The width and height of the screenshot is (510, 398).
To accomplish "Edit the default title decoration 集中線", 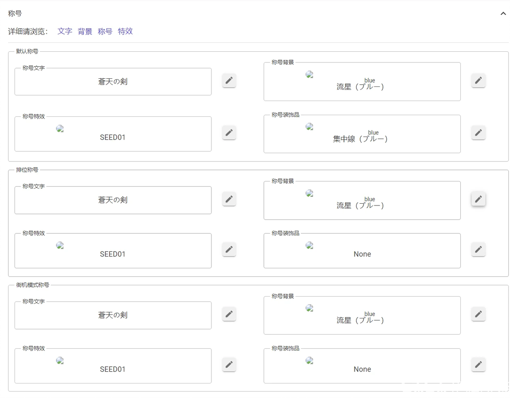I will [x=478, y=133].
